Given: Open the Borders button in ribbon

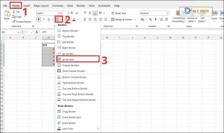Looking at the screenshot, I should pos(57,19).
